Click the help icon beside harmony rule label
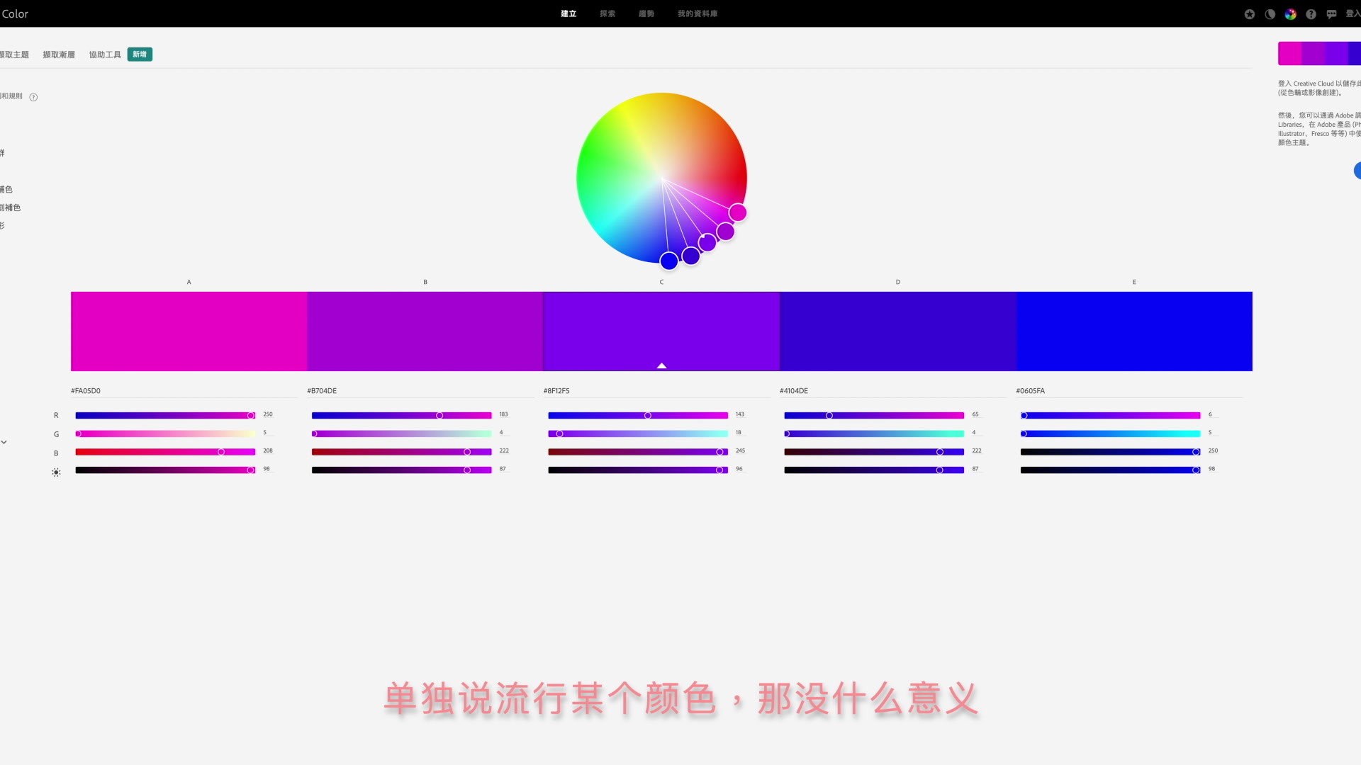This screenshot has height=765, width=1361. point(33,97)
